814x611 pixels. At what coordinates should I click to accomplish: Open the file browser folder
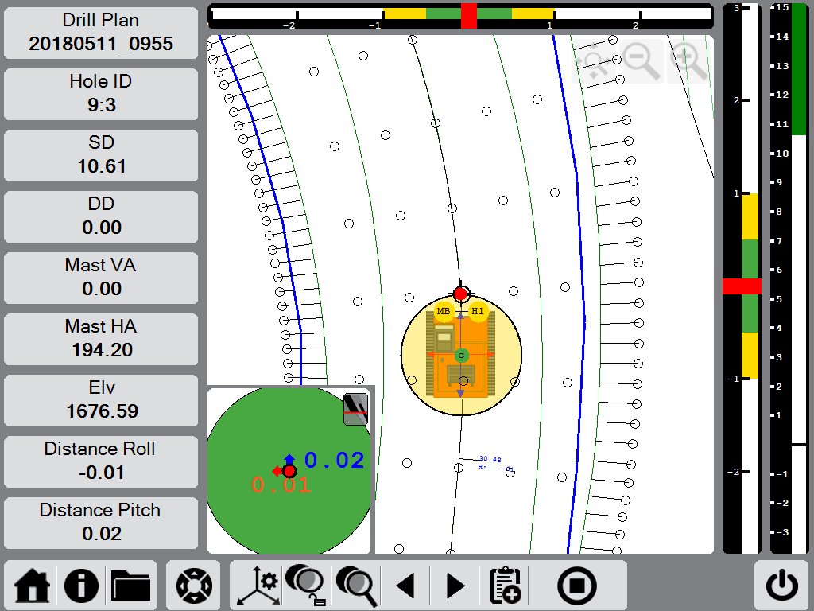pos(130,586)
